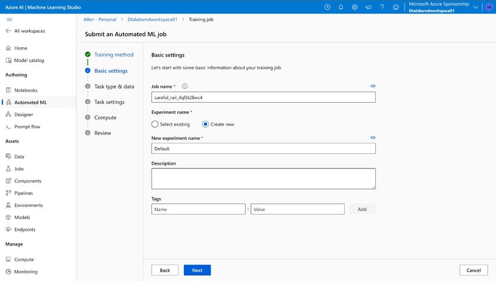Click the Prompt flow icon

click(9, 127)
